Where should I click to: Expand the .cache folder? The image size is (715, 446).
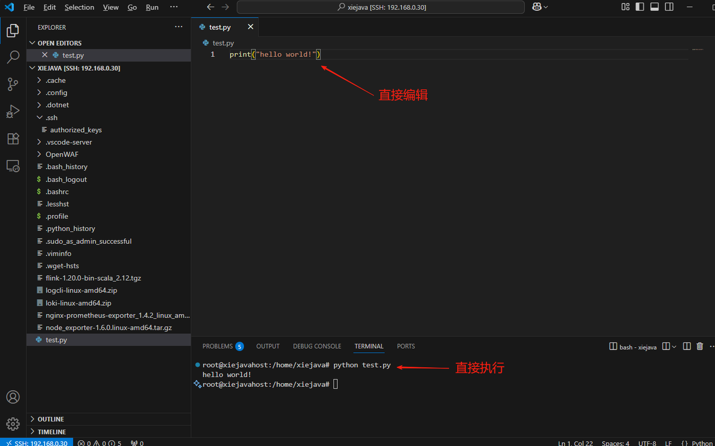(x=55, y=80)
